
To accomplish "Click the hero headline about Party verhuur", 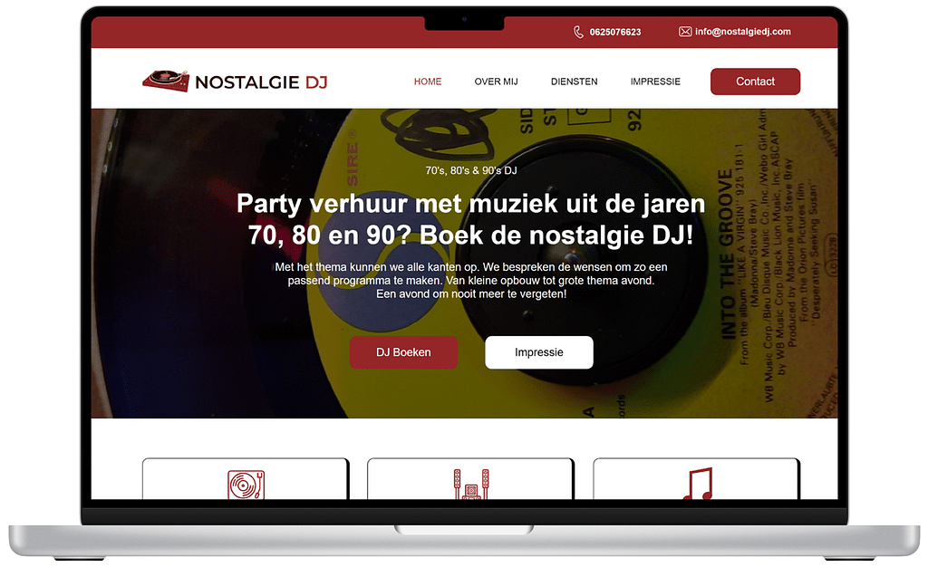I will point(470,219).
